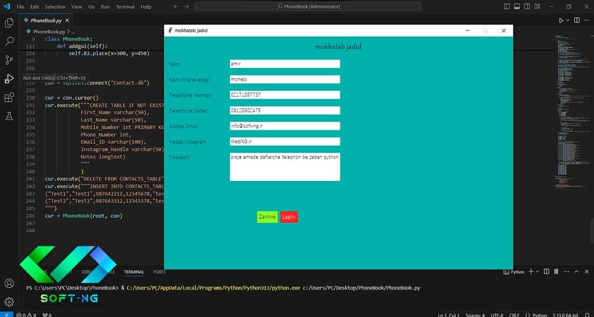Create a new terminal with the plus icon

(x=531, y=271)
